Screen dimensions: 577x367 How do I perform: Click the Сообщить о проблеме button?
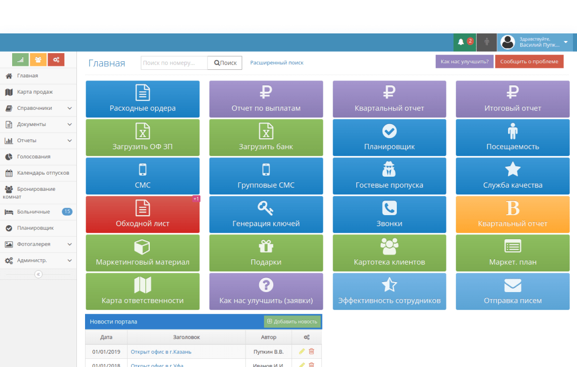529,61
